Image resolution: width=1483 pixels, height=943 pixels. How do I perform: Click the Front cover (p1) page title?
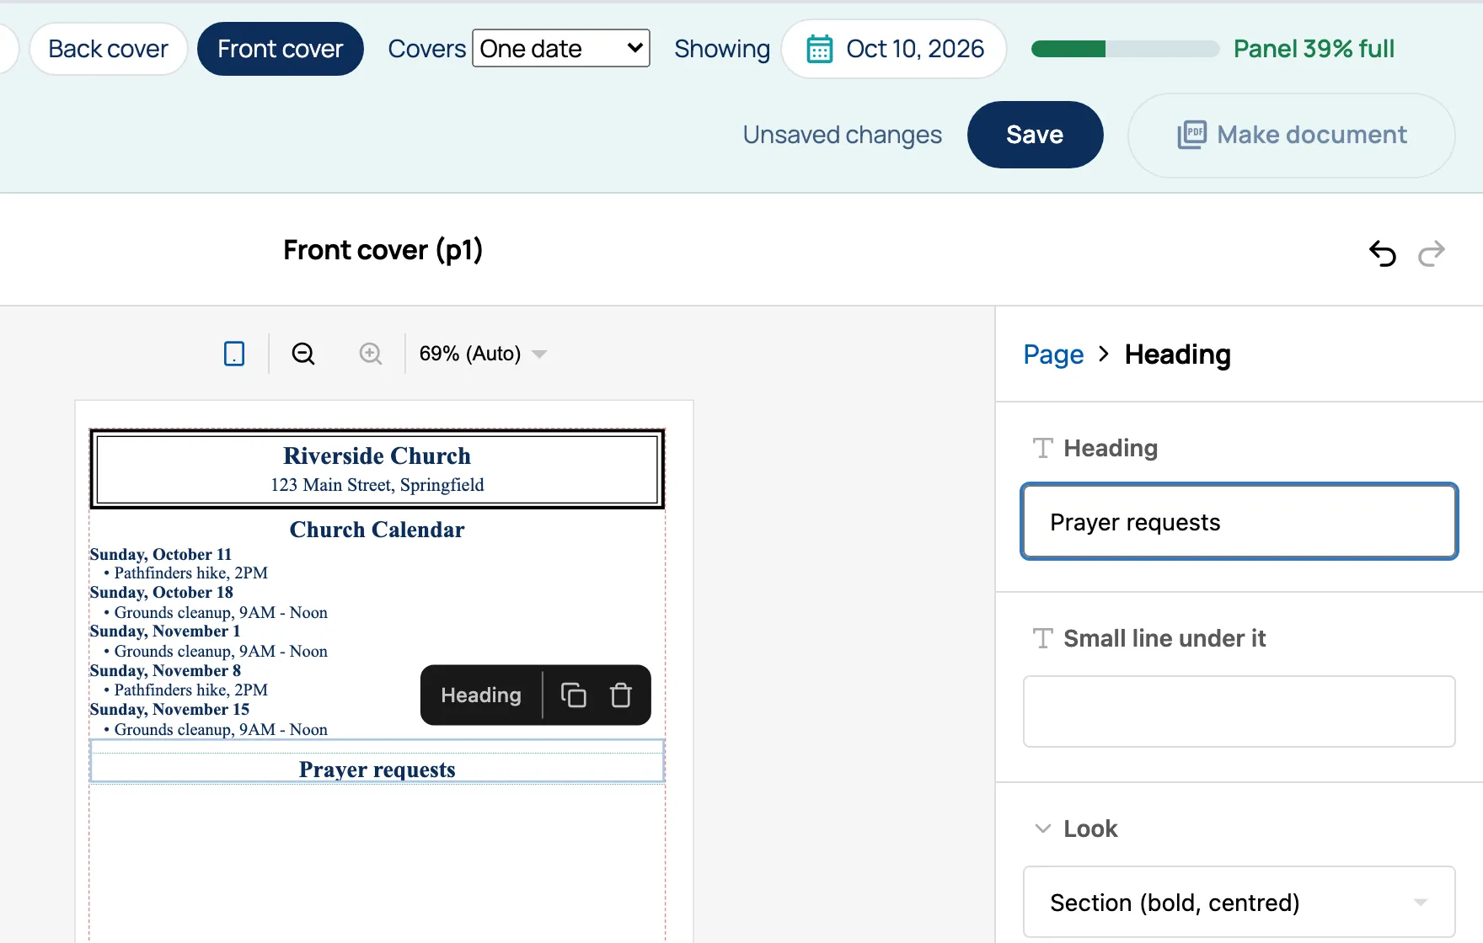point(383,250)
